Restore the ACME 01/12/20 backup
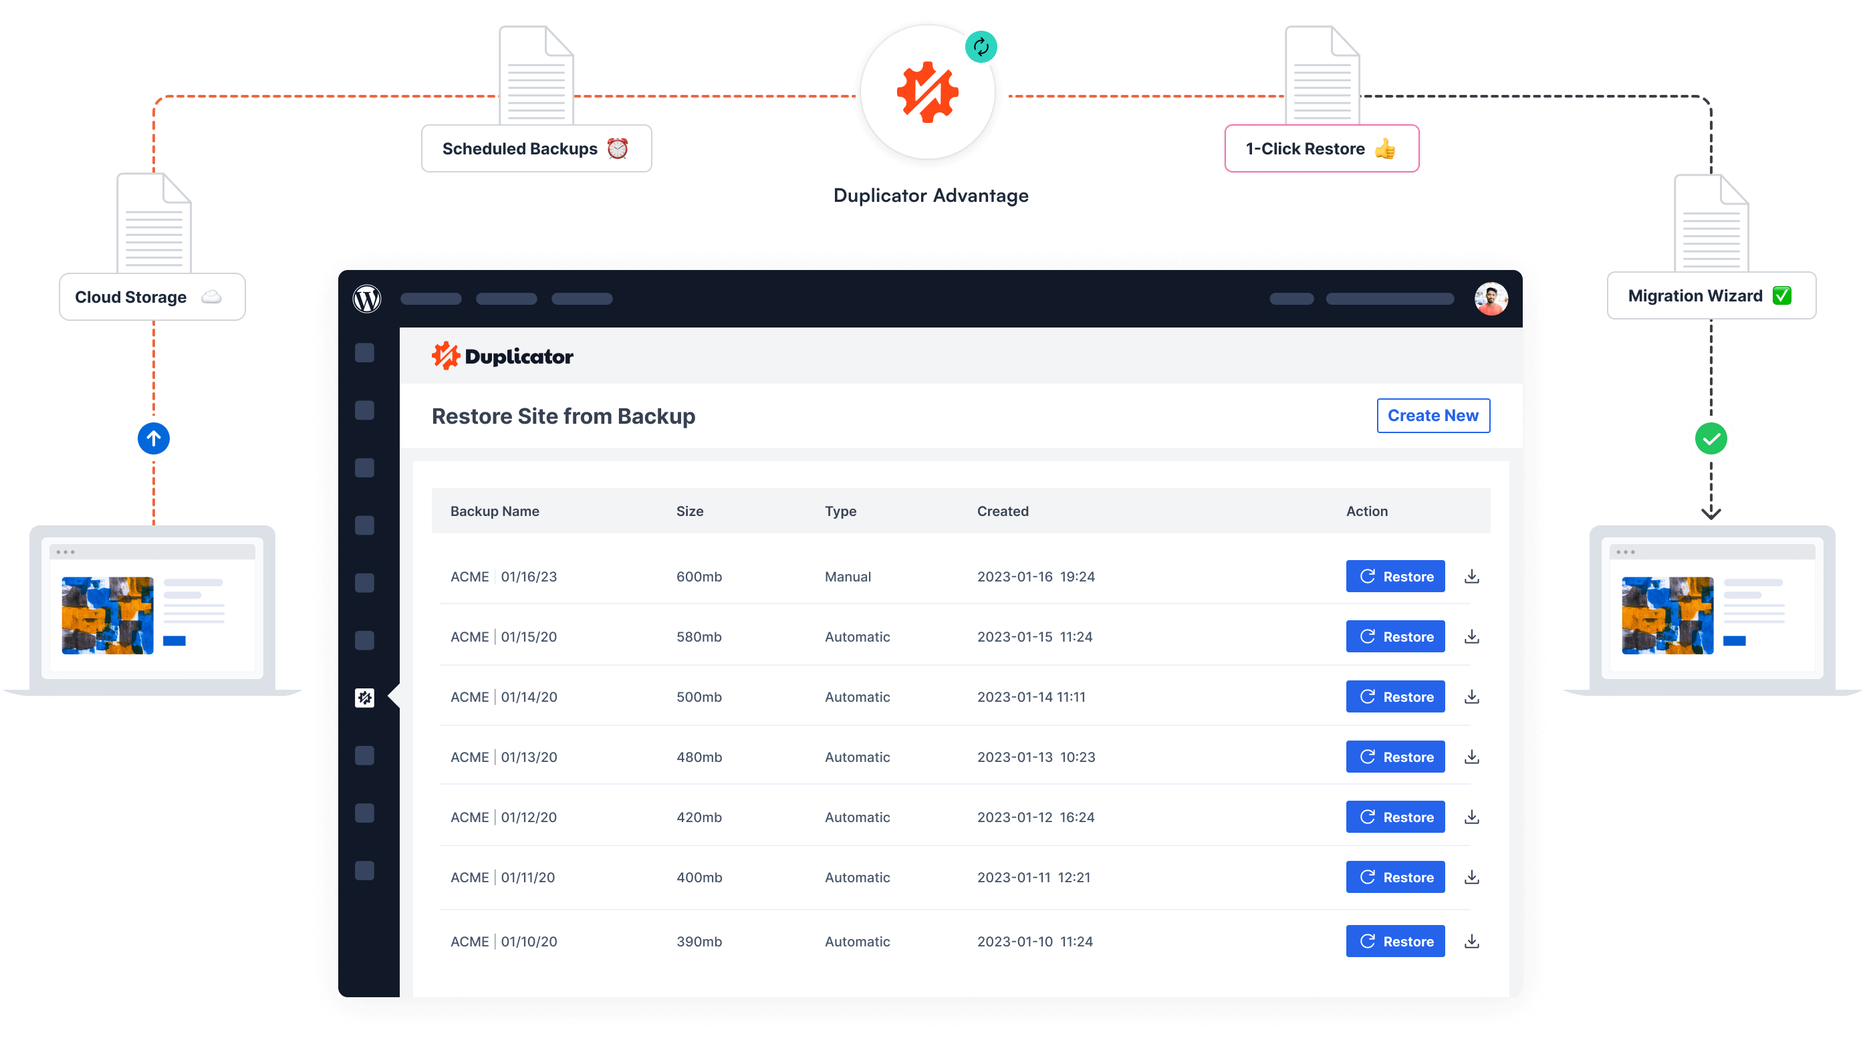Viewport: 1865px width, 1048px height. click(1394, 816)
